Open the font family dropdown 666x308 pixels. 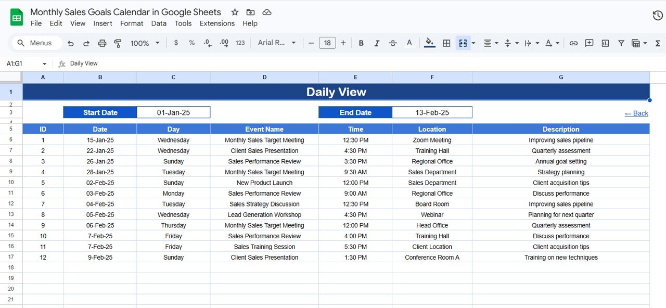tap(276, 43)
